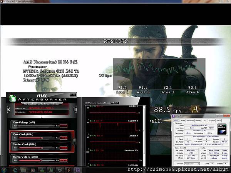Click the Core Speed value in CPU-Z

click(x=191, y=150)
